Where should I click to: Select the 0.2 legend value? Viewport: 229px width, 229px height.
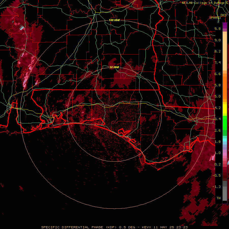218,164
